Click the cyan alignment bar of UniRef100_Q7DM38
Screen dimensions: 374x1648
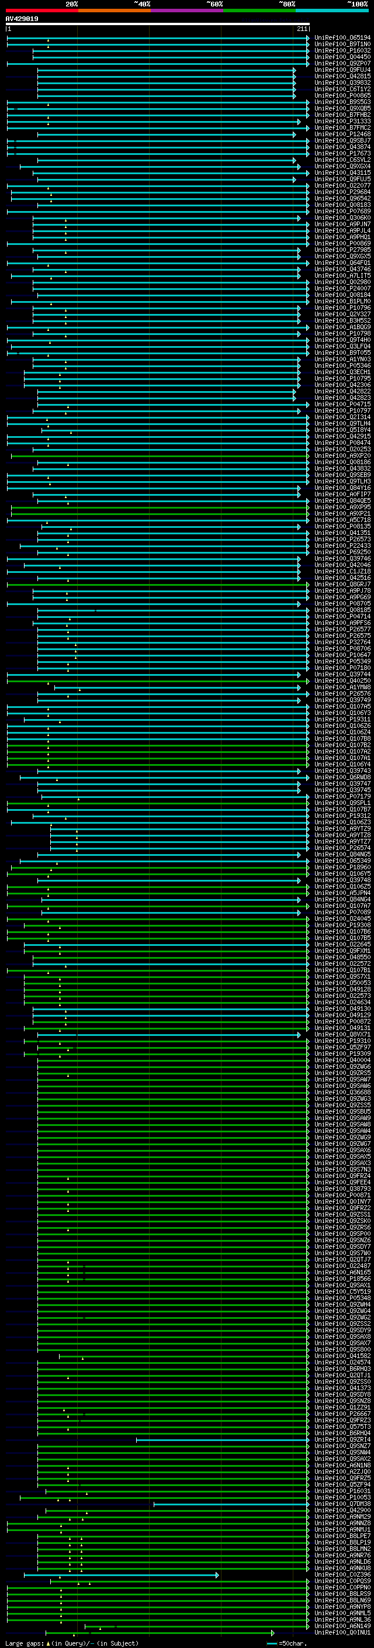(231, 1504)
